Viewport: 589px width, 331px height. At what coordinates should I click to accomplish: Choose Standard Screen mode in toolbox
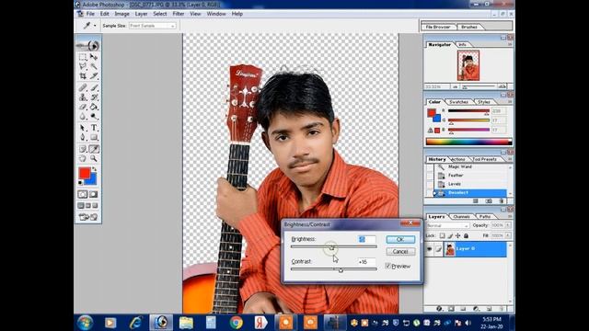[x=81, y=206]
